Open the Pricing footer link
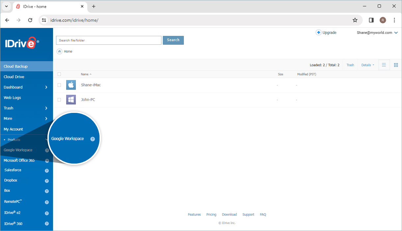 (x=211, y=215)
